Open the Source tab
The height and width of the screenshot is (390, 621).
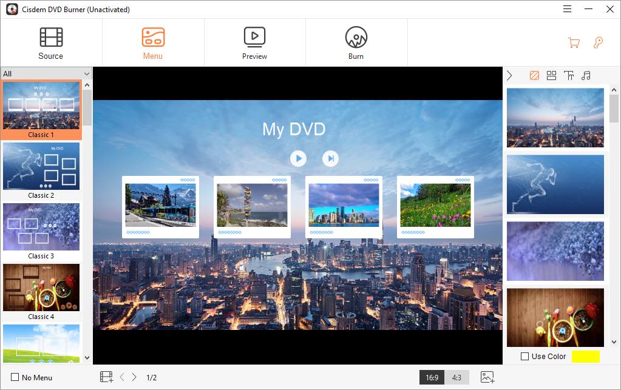tap(51, 43)
